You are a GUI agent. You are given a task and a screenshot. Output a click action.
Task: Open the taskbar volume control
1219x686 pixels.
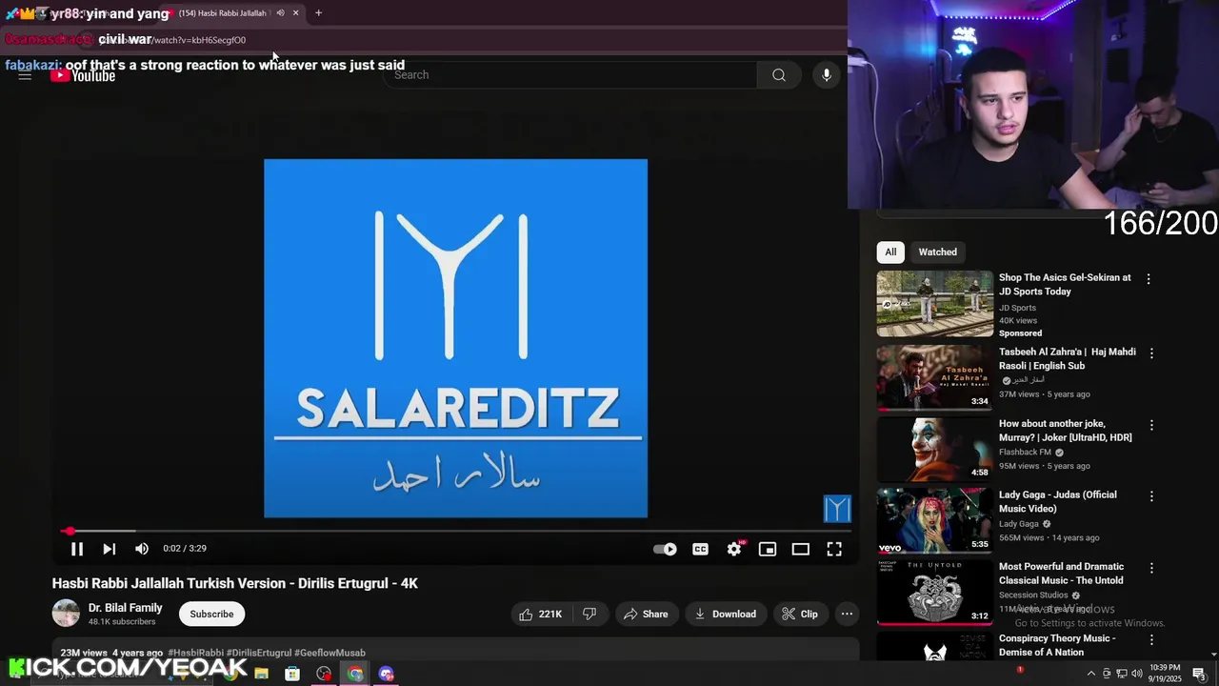pyautogui.click(x=1137, y=674)
